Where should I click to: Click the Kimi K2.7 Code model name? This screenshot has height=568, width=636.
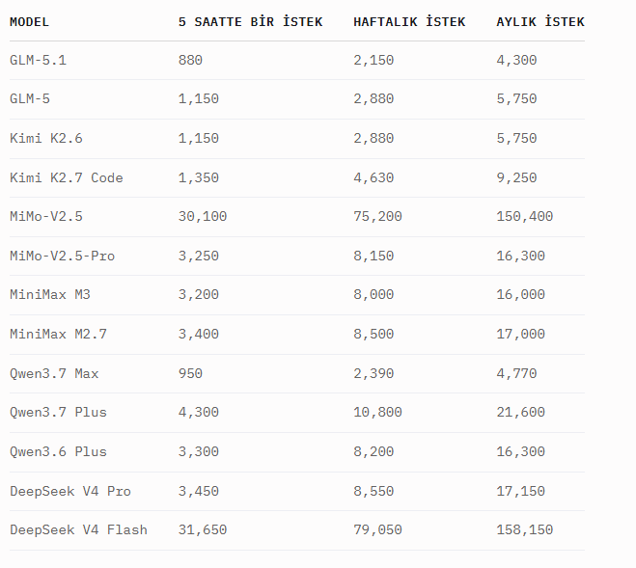pyautogui.click(x=67, y=177)
